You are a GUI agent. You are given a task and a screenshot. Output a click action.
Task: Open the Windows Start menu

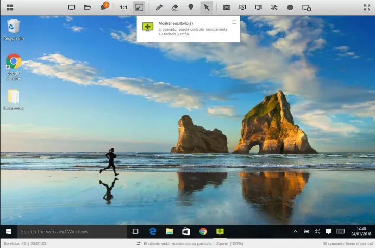click(8, 231)
